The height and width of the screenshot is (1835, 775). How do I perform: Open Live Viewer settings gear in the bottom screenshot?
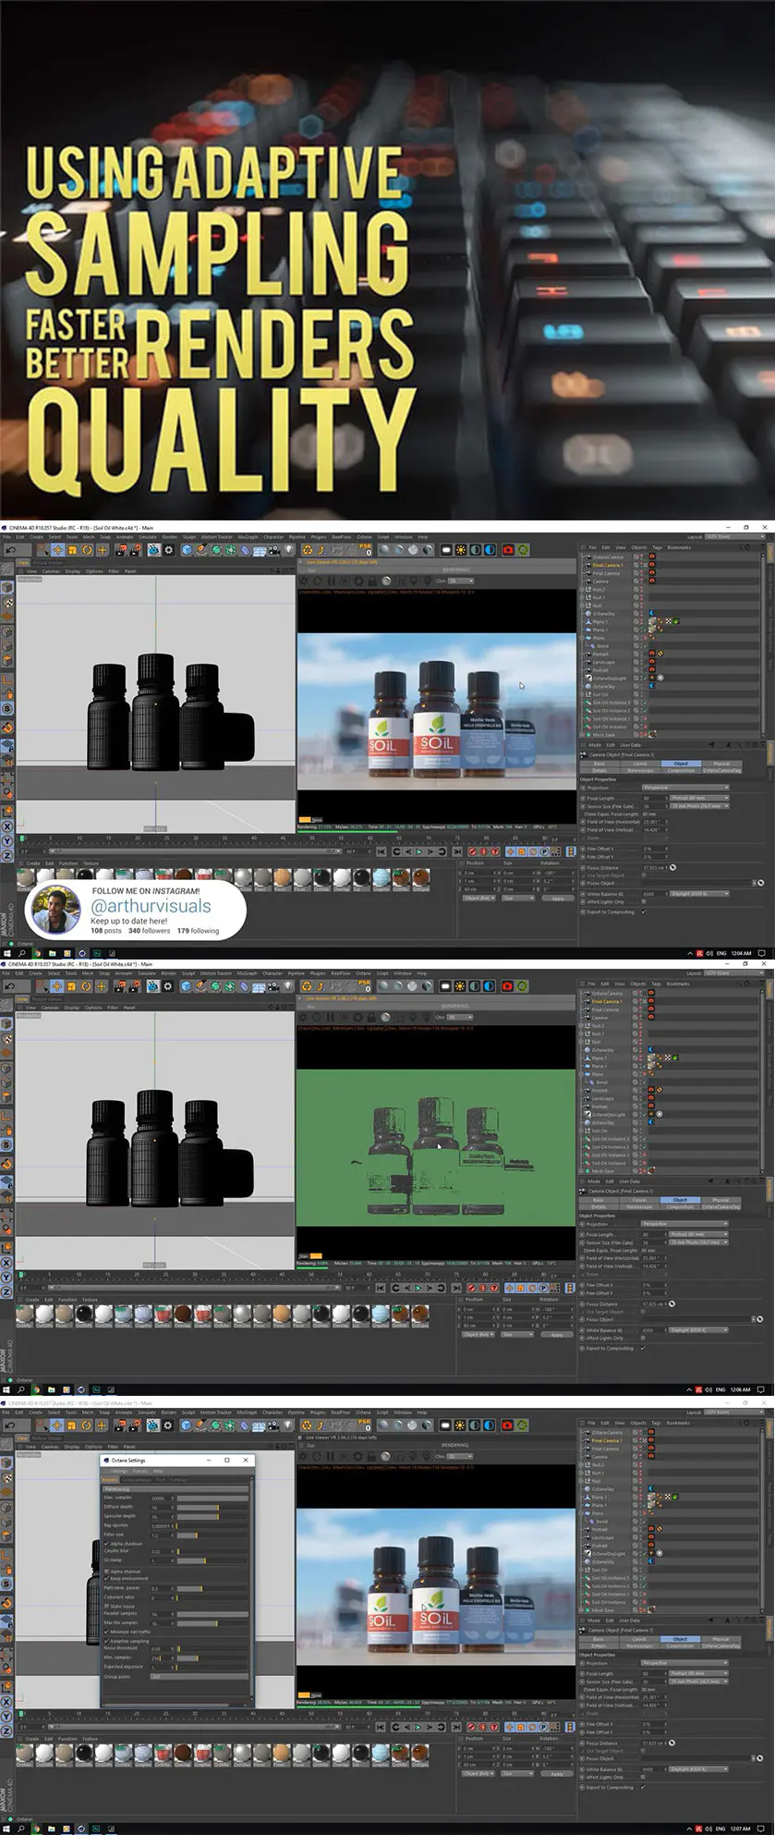click(x=357, y=1457)
